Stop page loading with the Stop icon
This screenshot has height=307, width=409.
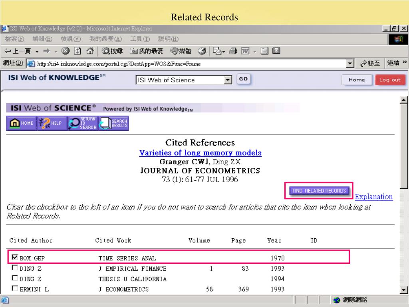click(x=66, y=51)
